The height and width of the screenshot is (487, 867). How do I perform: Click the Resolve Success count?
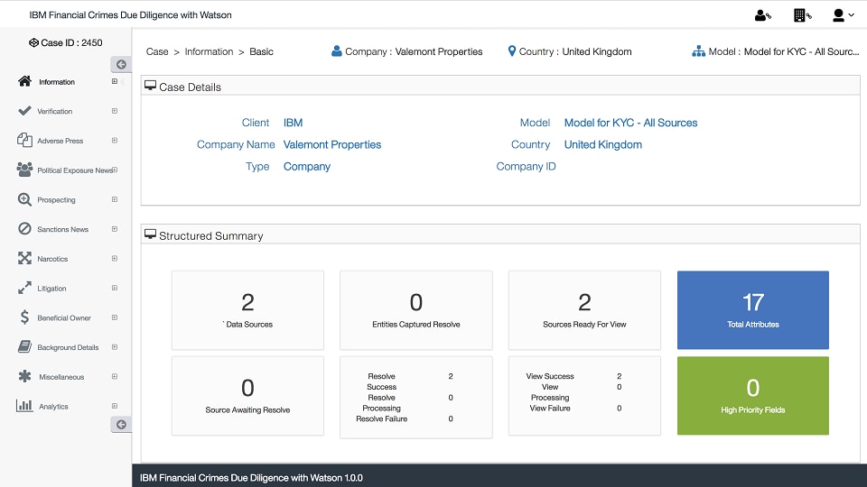(x=451, y=376)
